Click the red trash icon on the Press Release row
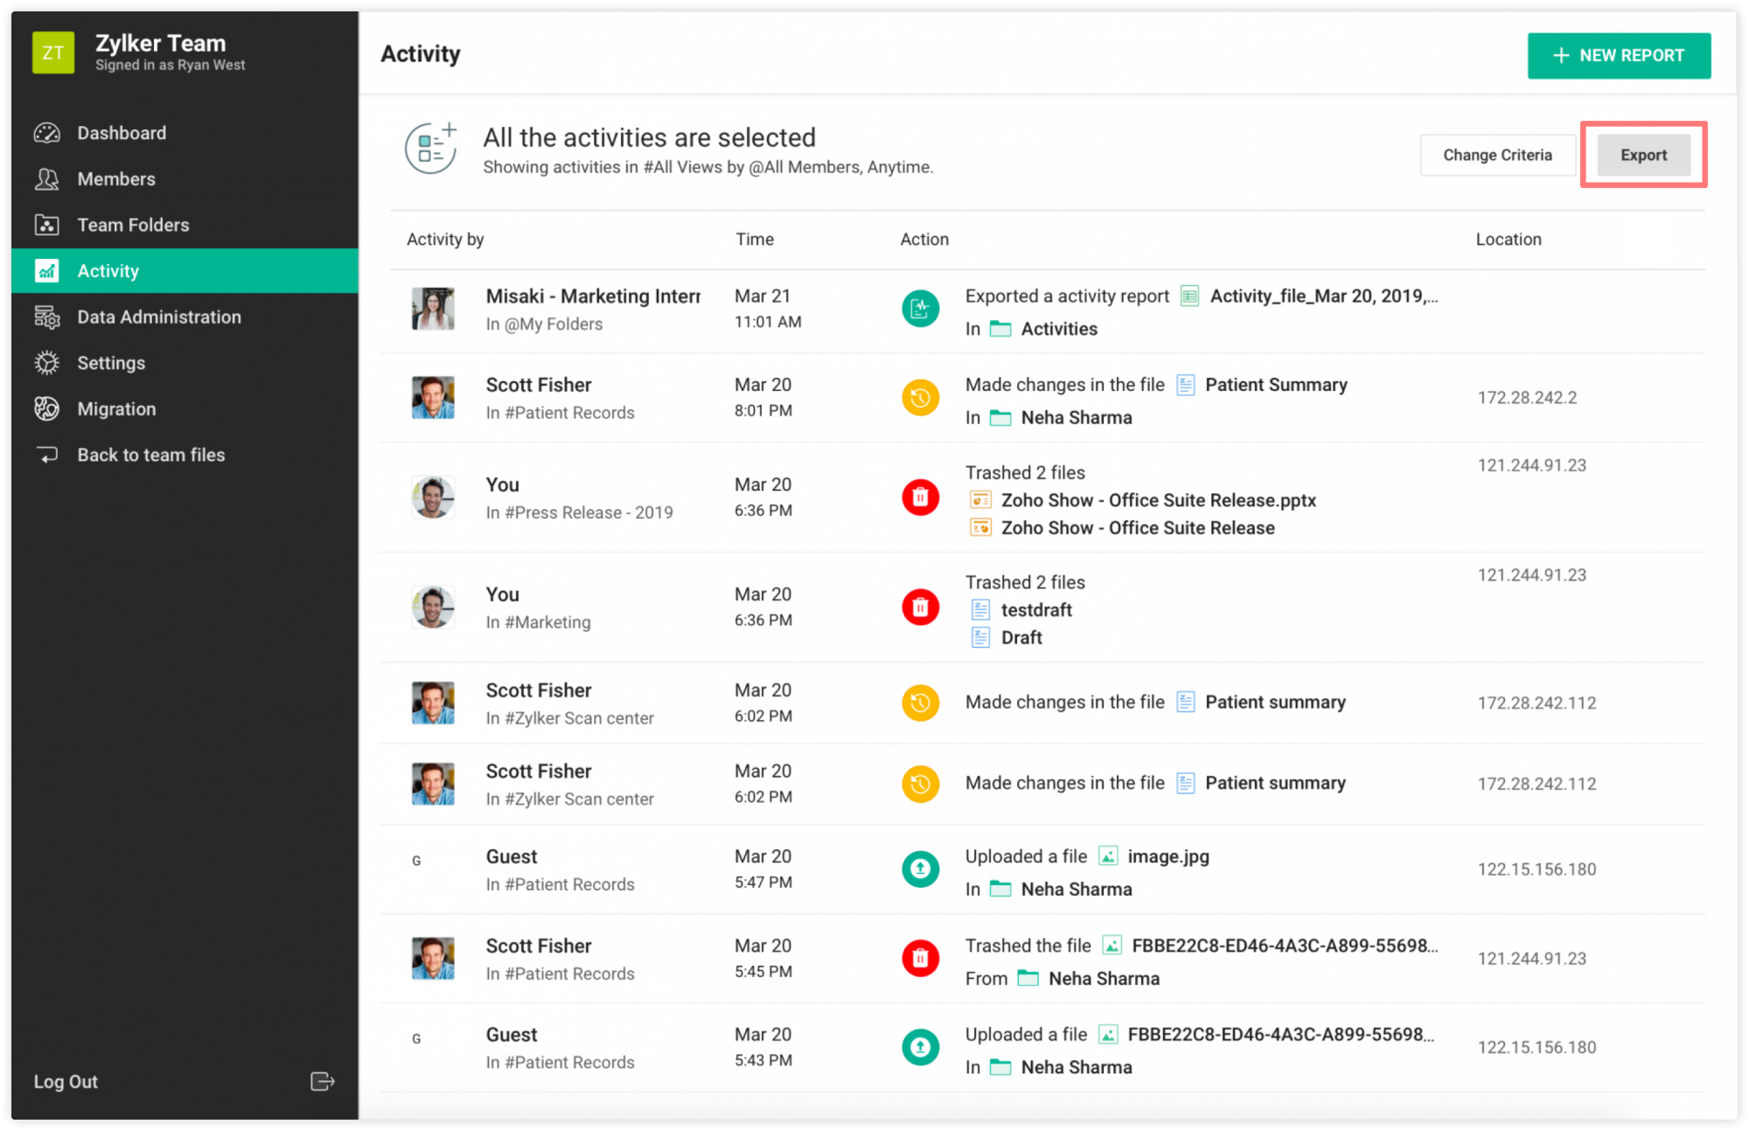 point(920,497)
